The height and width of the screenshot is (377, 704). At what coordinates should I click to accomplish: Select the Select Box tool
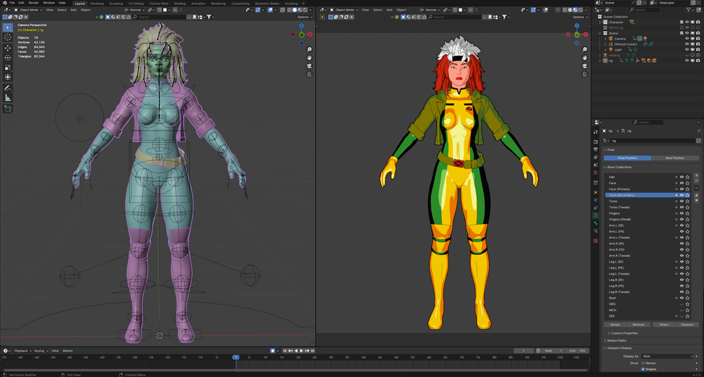(8, 27)
